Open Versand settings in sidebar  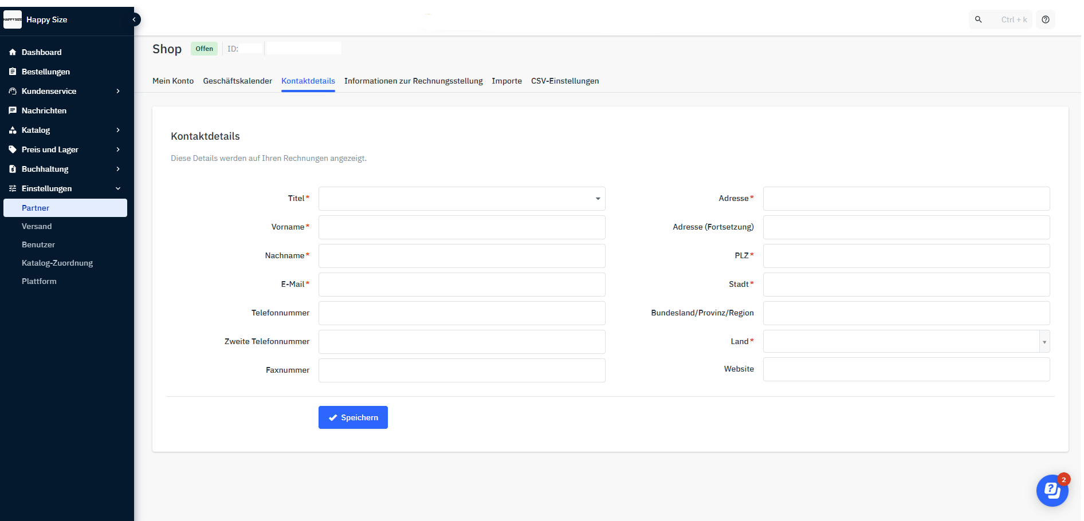[37, 226]
